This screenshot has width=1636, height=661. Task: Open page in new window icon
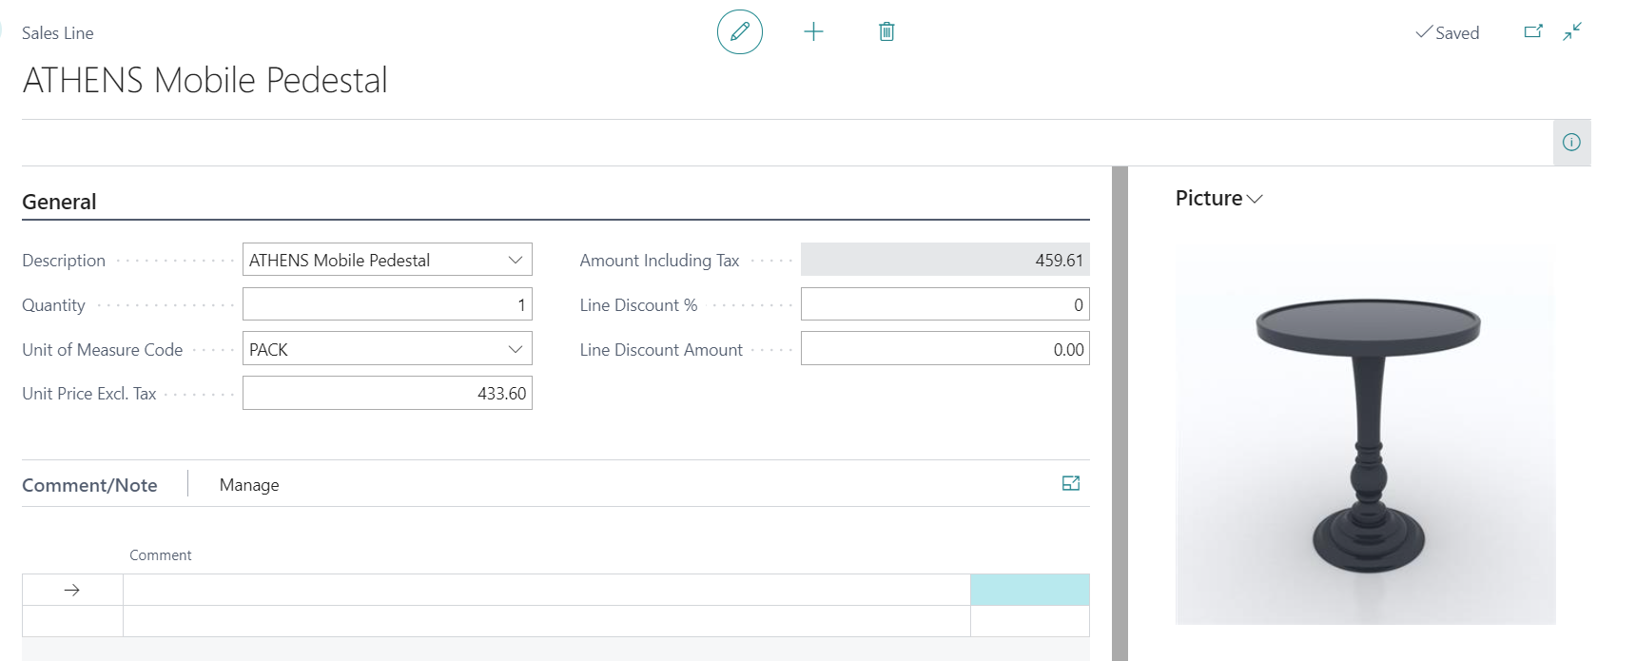1533,32
